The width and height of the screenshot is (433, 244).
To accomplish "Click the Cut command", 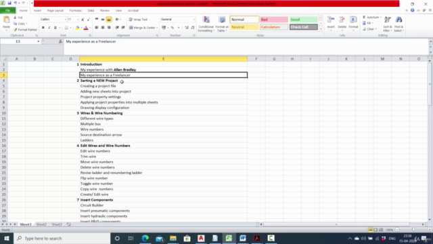I will [18, 18].
